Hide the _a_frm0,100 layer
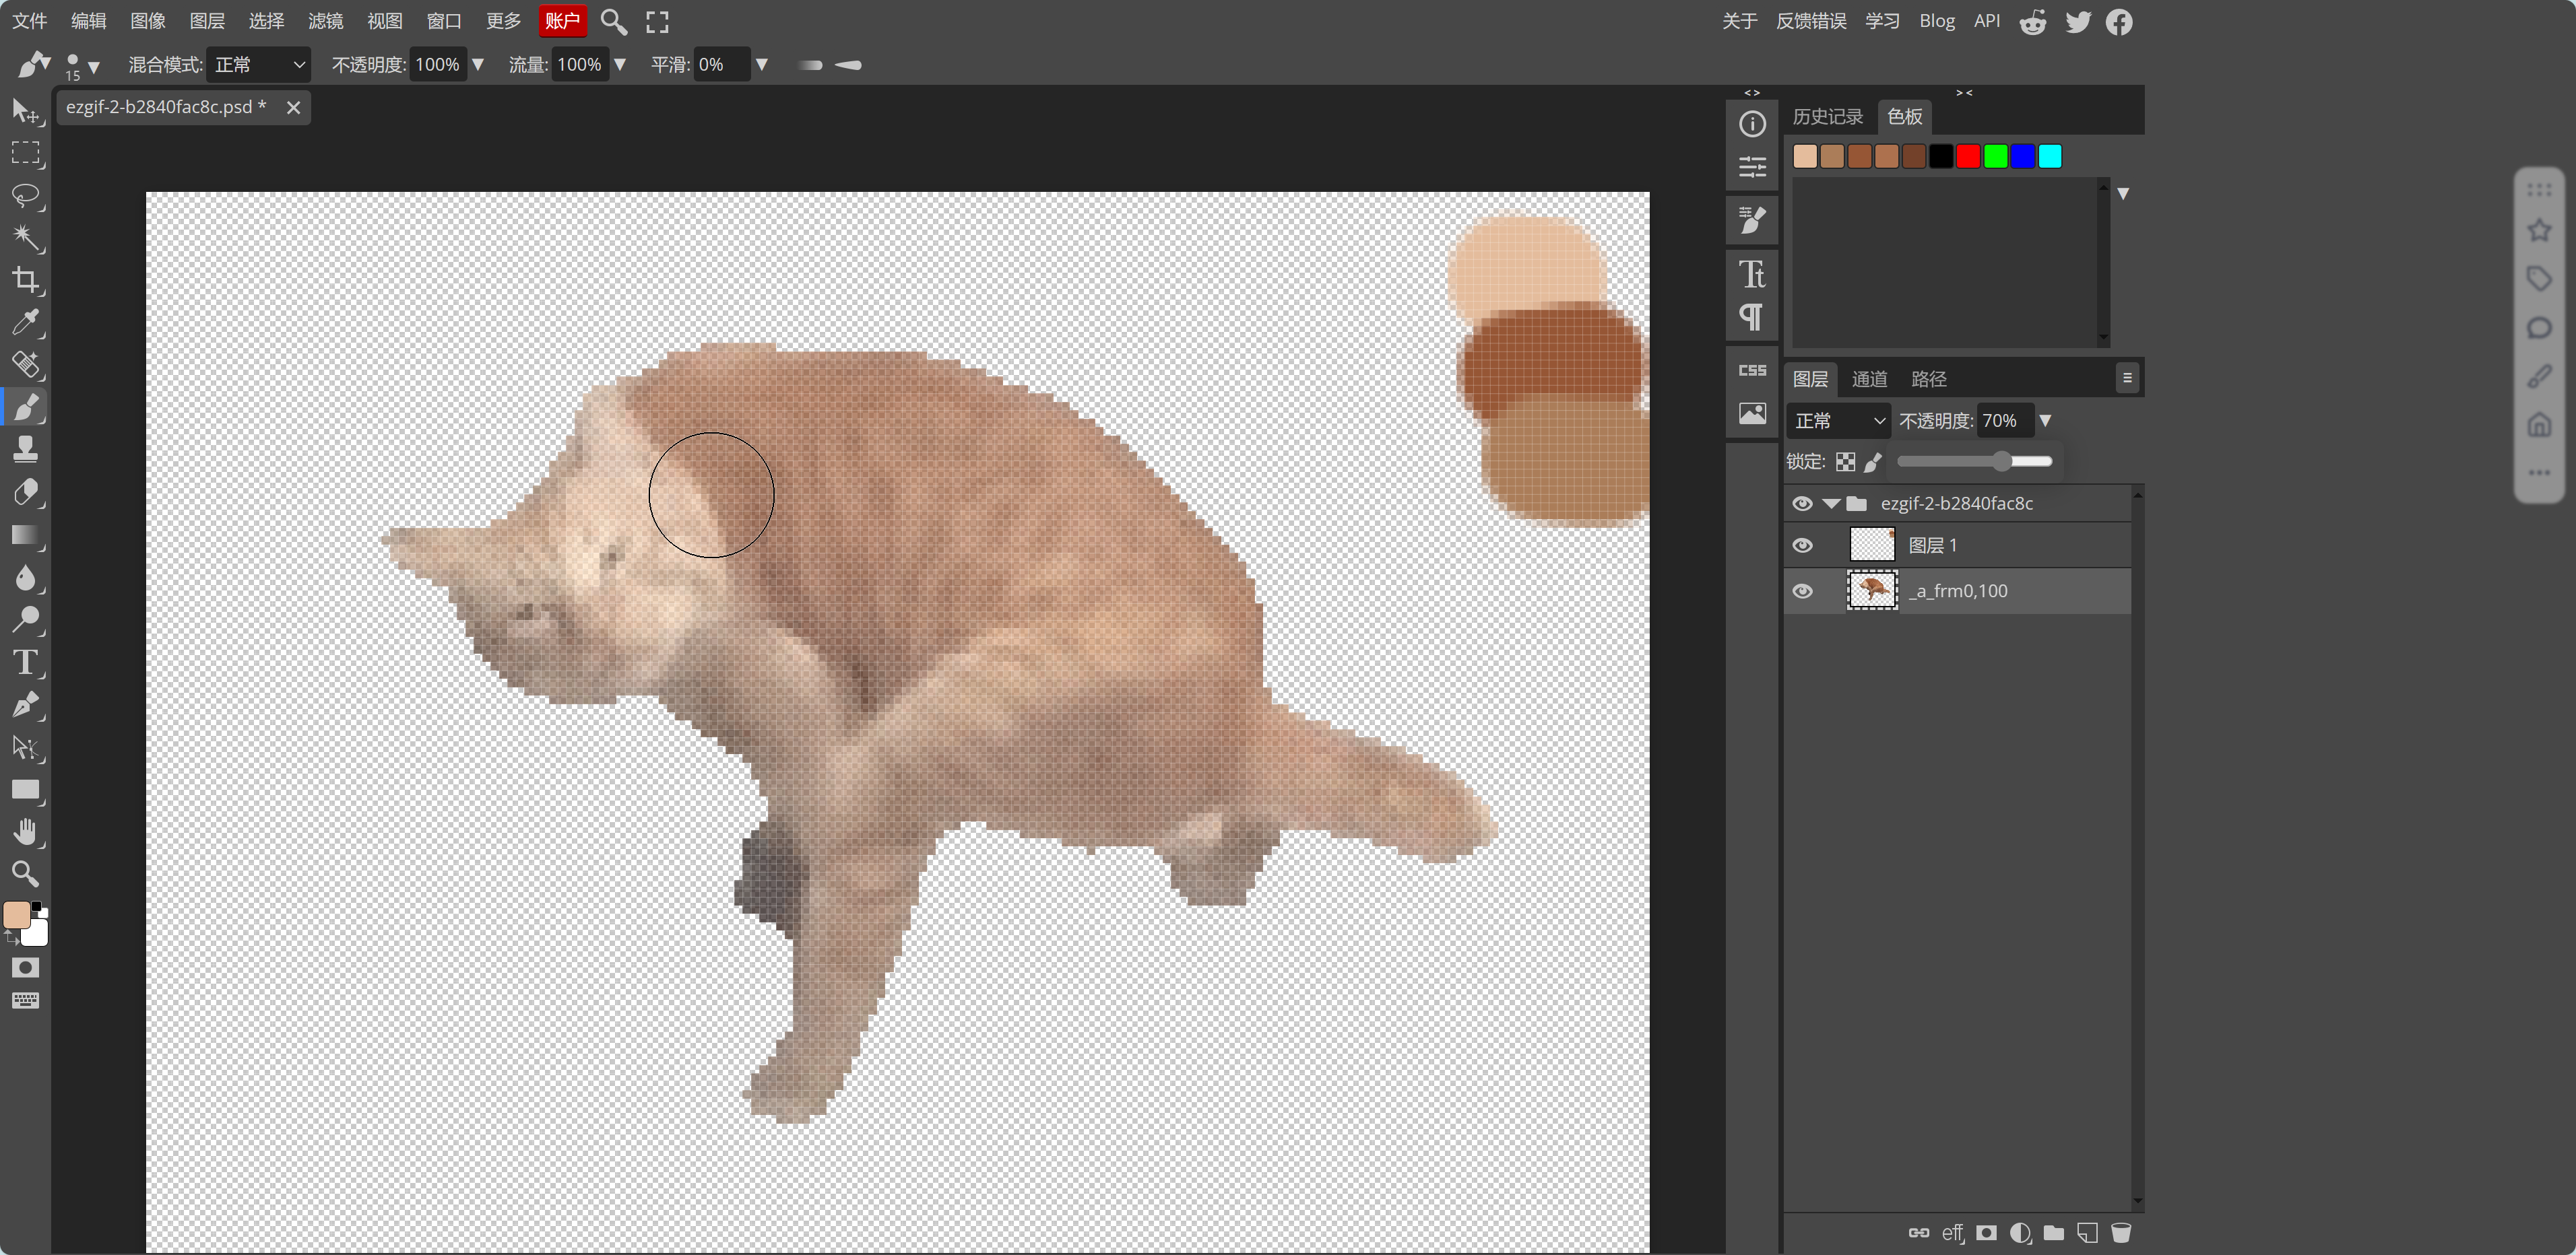The width and height of the screenshot is (2576, 1255). (1803, 590)
